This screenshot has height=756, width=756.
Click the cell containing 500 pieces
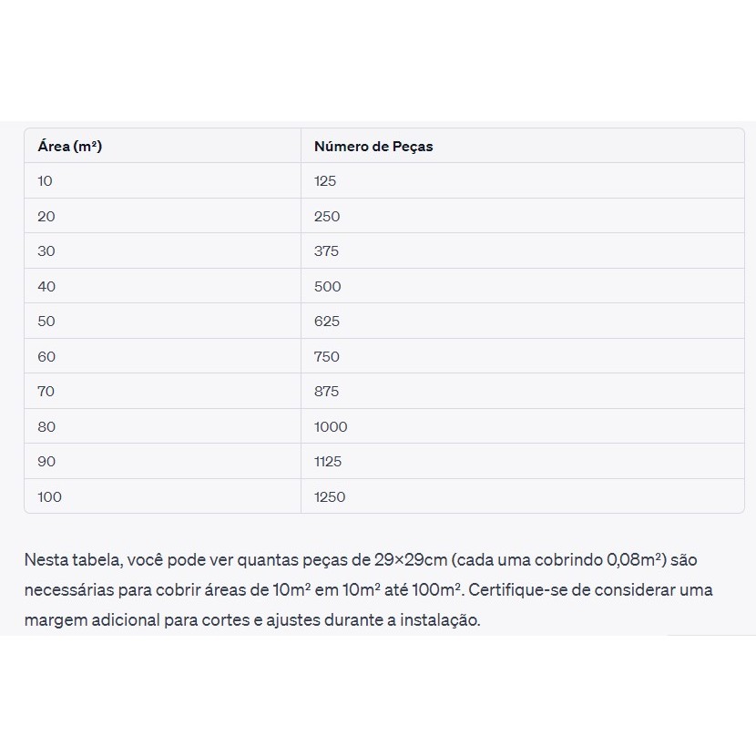pos(523,286)
